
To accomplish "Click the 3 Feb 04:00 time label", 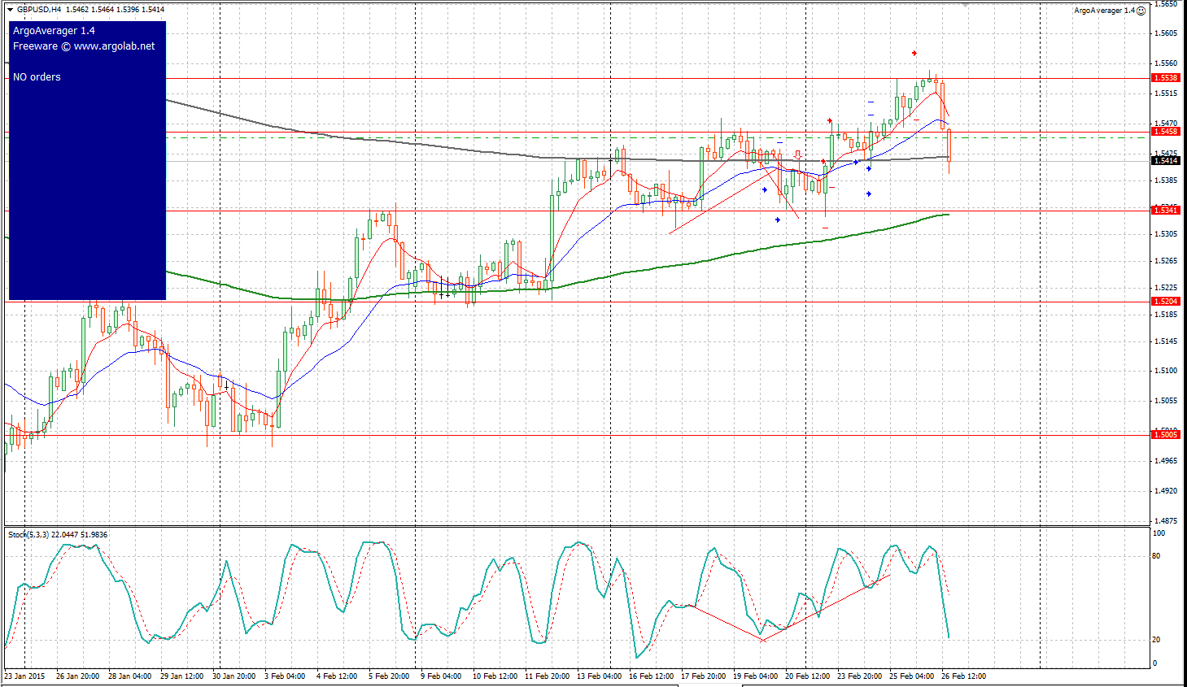I will tap(285, 676).
